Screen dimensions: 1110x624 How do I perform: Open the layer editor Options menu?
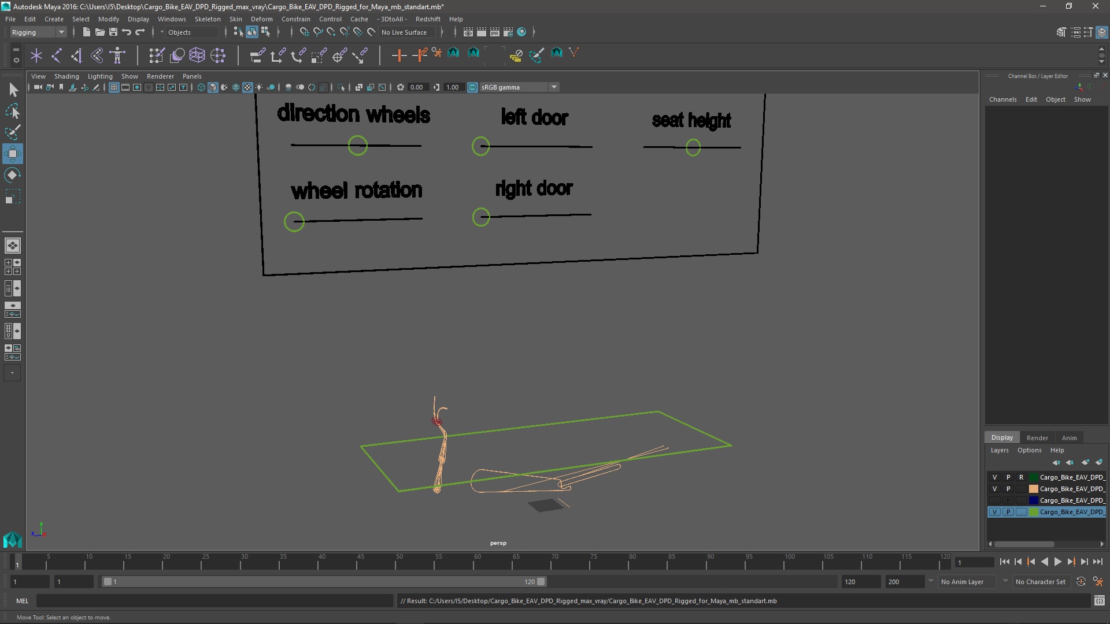pos(1030,450)
